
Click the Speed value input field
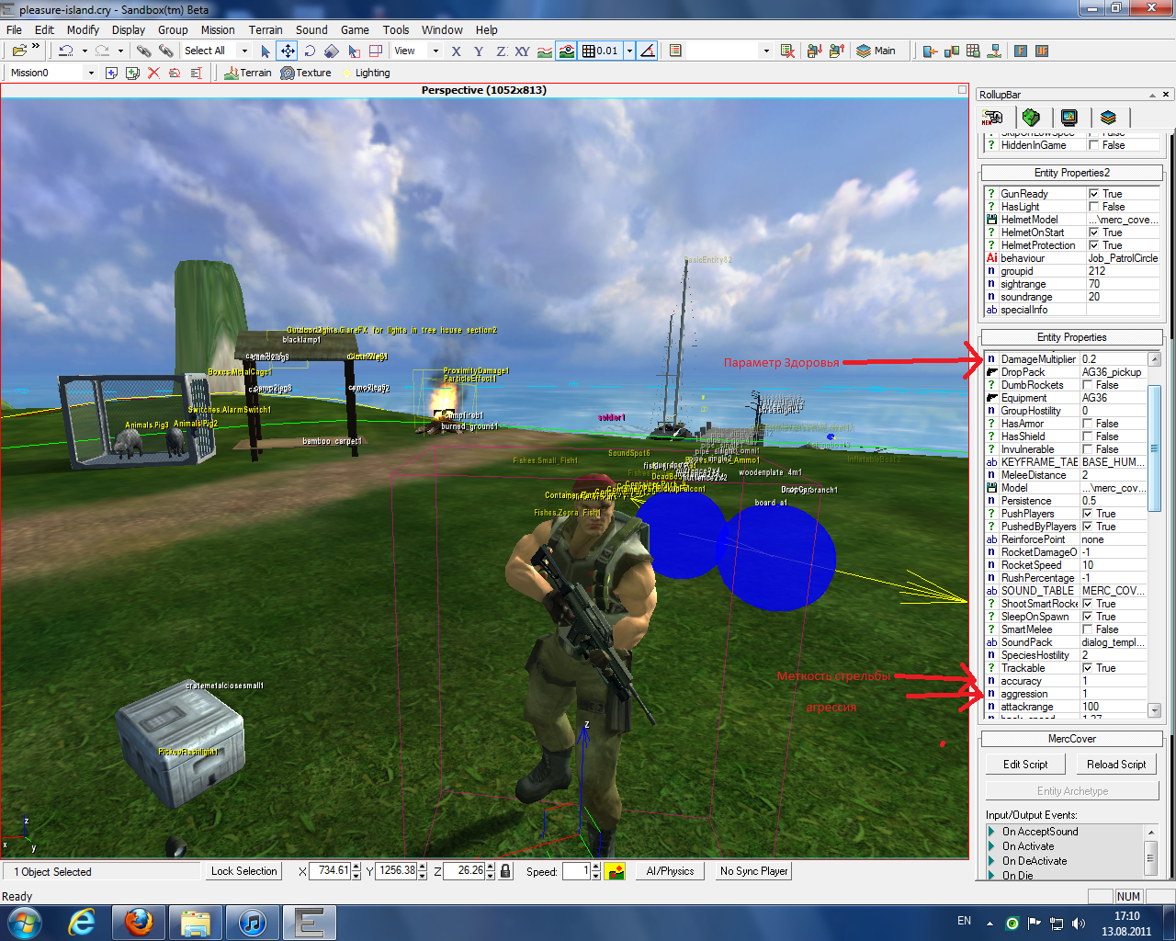(576, 871)
